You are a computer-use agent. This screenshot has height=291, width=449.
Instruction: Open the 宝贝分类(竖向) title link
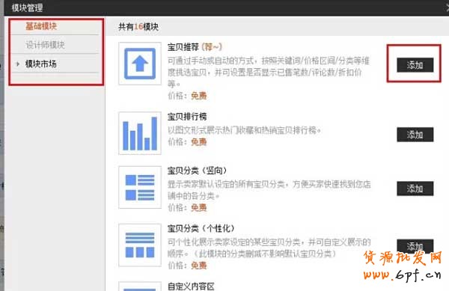[x=198, y=171]
